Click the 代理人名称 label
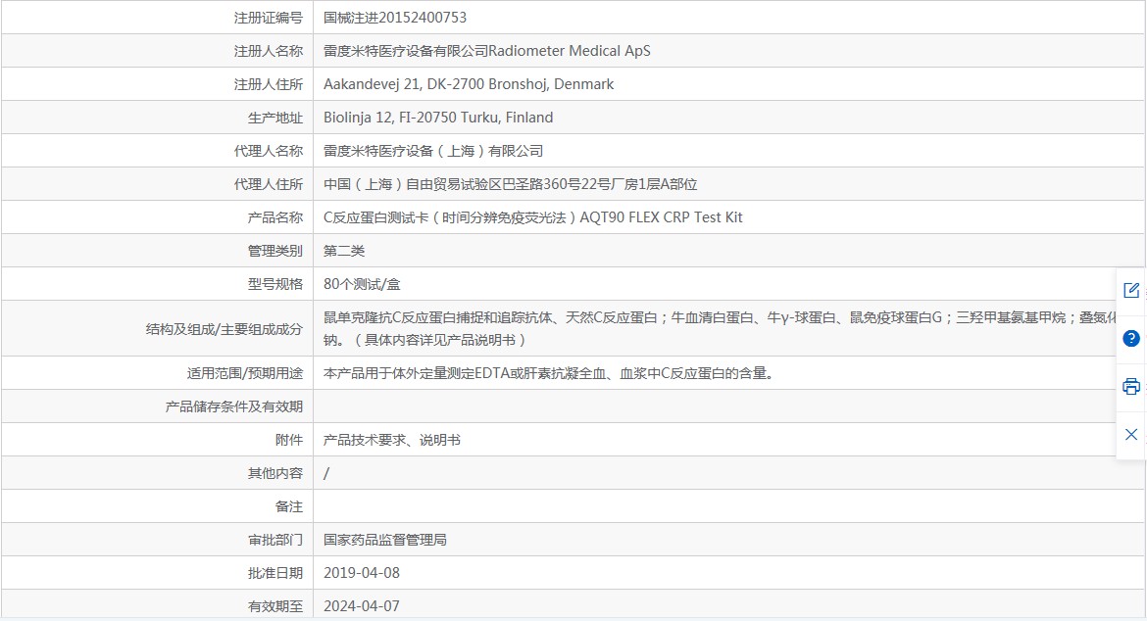Image resolution: width=1147 pixels, height=621 pixels. coord(268,151)
